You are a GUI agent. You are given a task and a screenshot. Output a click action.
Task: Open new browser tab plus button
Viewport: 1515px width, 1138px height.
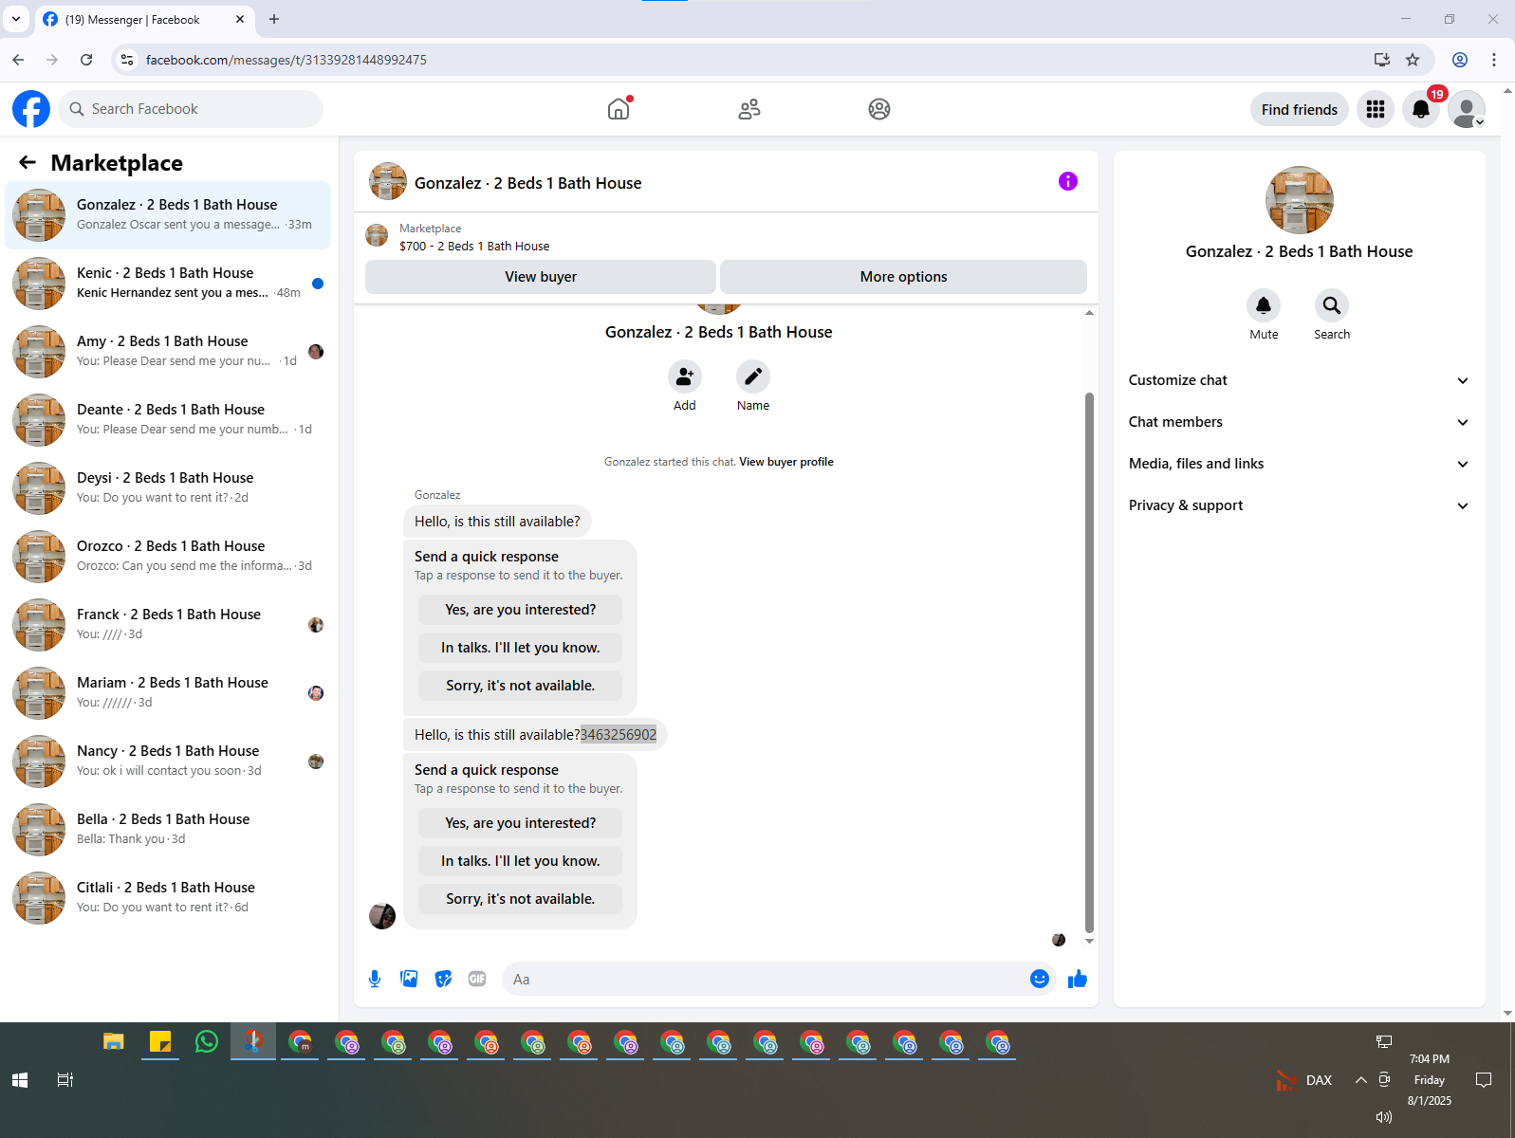coord(274,19)
